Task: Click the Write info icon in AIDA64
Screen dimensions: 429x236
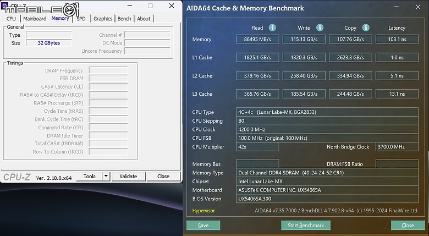Action: tap(320, 28)
